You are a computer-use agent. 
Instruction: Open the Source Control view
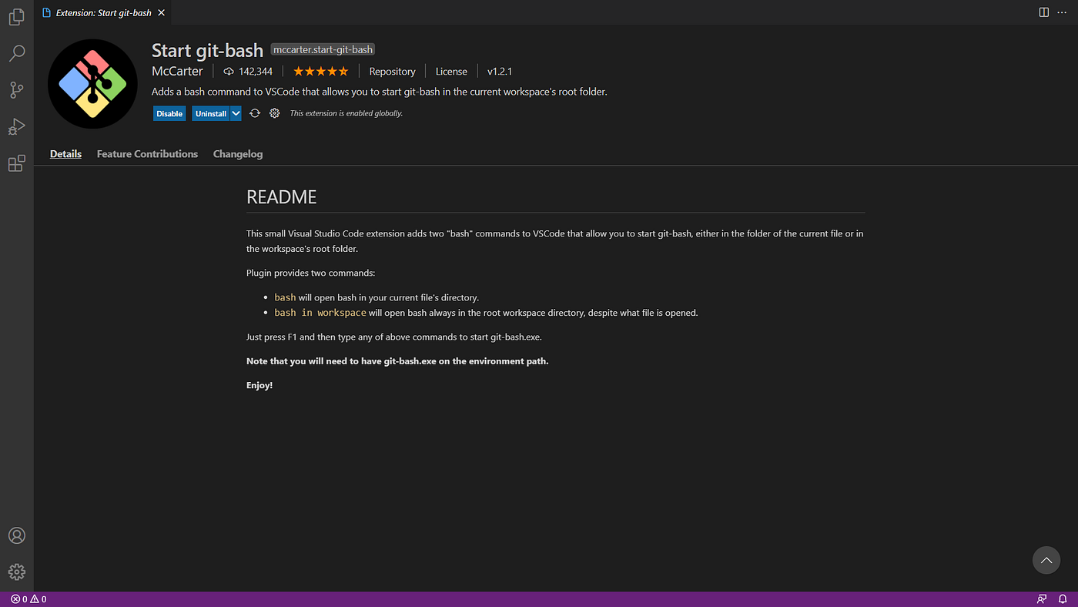16,90
